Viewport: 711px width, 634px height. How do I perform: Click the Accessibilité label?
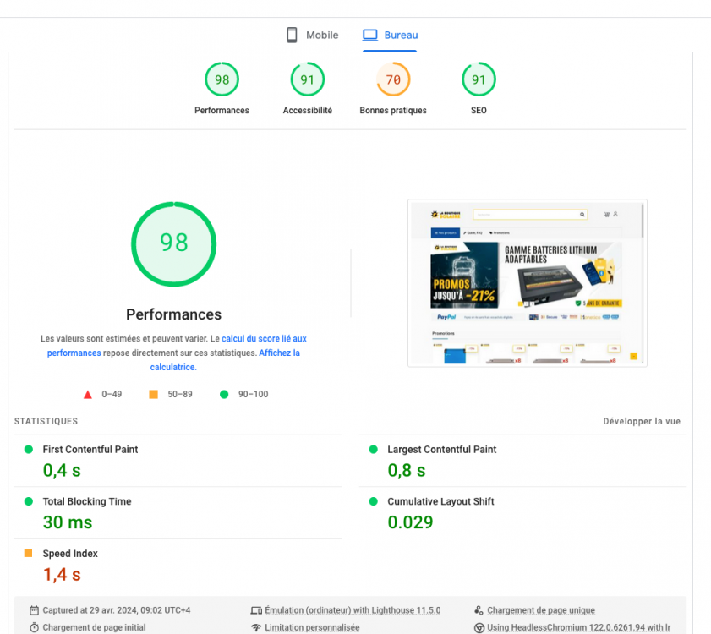point(308,110)
